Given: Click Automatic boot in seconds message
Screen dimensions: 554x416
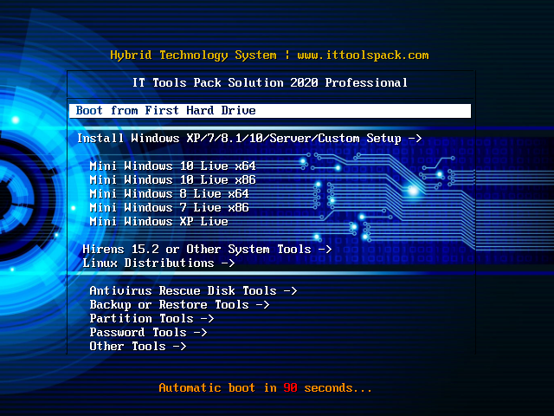Looking at the screenshot, I should tap(266, 387).
